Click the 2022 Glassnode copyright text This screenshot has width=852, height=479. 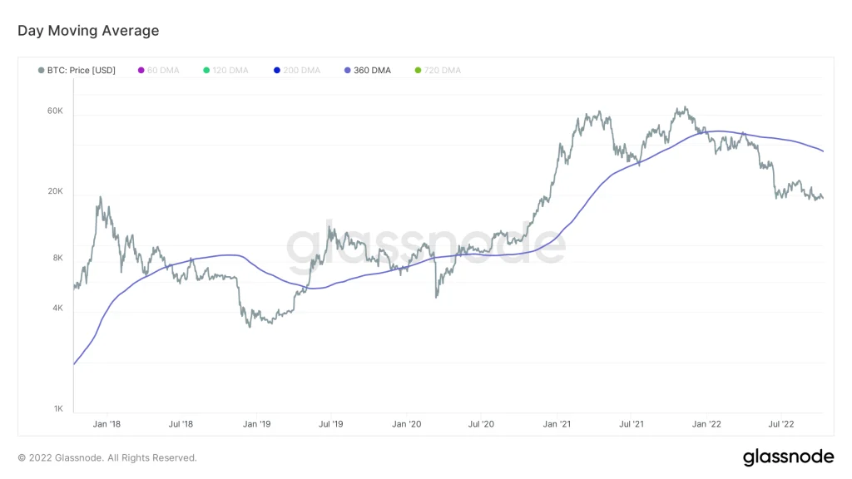click(107, 457)
